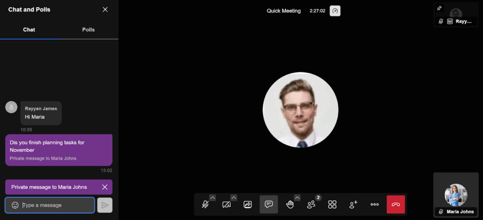Screen dimensions: 483x220
Task: Toggle the chat panel button in the toolbar
Action: (269, 204)
